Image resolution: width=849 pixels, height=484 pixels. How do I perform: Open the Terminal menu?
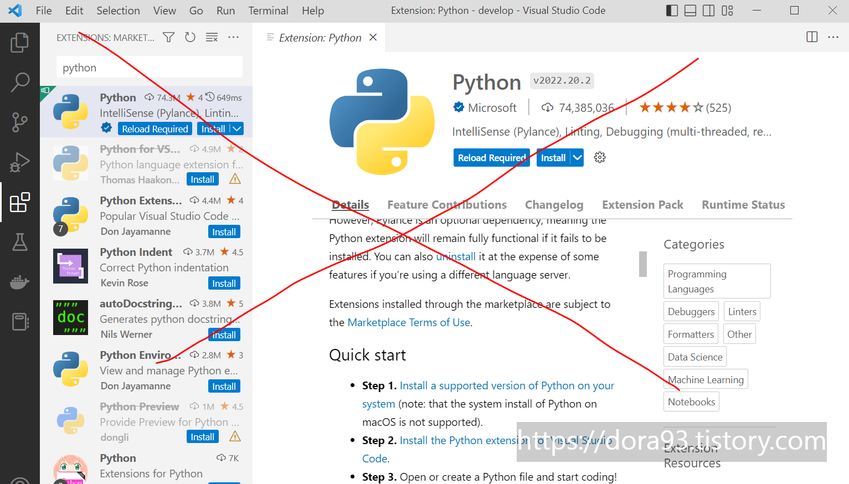click(x=268, y=11)
